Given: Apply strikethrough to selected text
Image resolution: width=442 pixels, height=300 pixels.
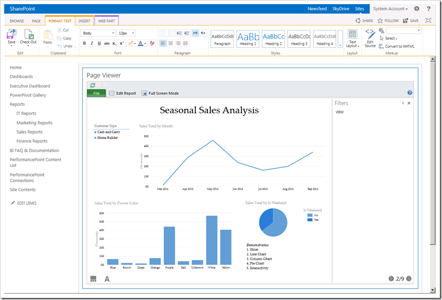Looking at the screenshot, I should point(107,44).
